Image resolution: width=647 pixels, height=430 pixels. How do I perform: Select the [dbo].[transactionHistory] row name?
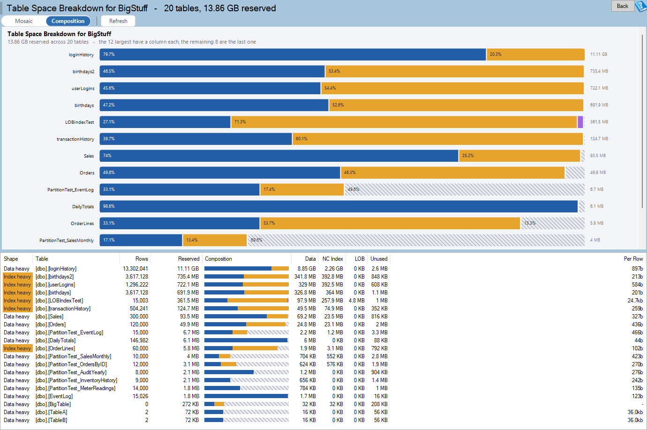tap(63, 309)
